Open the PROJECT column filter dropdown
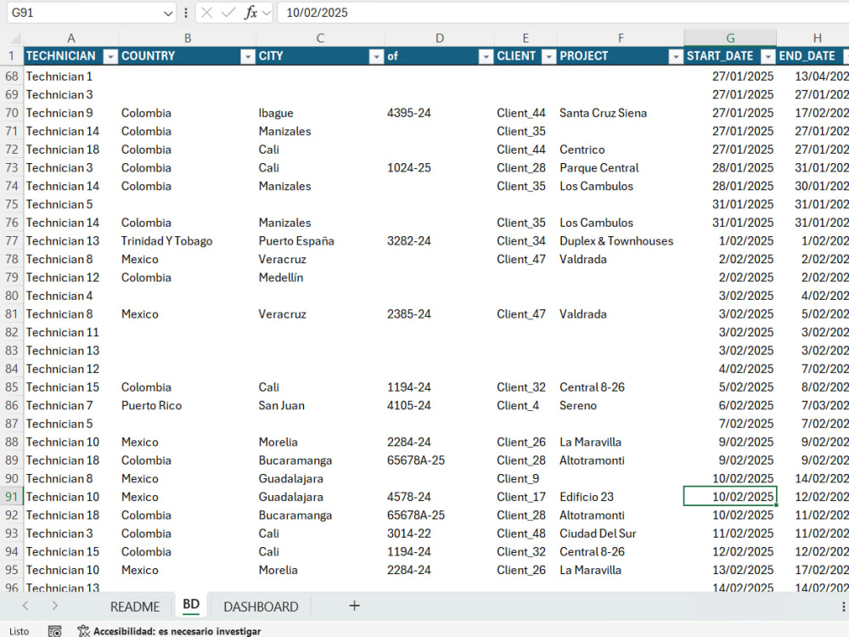Screen dimensions: 849x637 point(676,56)
